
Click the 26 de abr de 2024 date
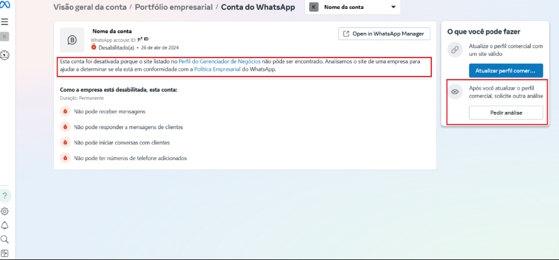click(x=160, y=47)
